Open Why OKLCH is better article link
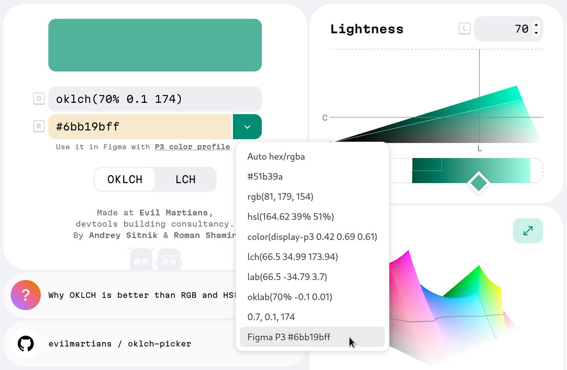This screenshot has height=370, width=567. 142,295
